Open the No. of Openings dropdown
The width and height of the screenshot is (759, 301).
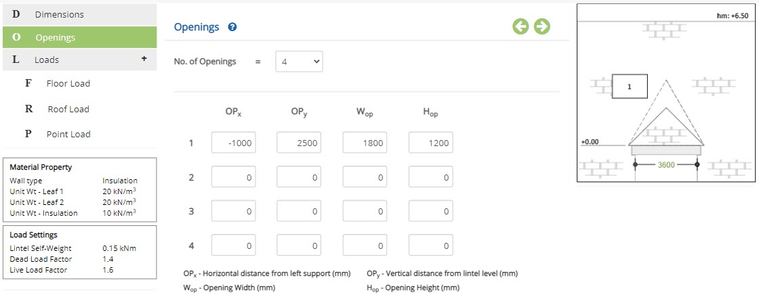point(299,62)
